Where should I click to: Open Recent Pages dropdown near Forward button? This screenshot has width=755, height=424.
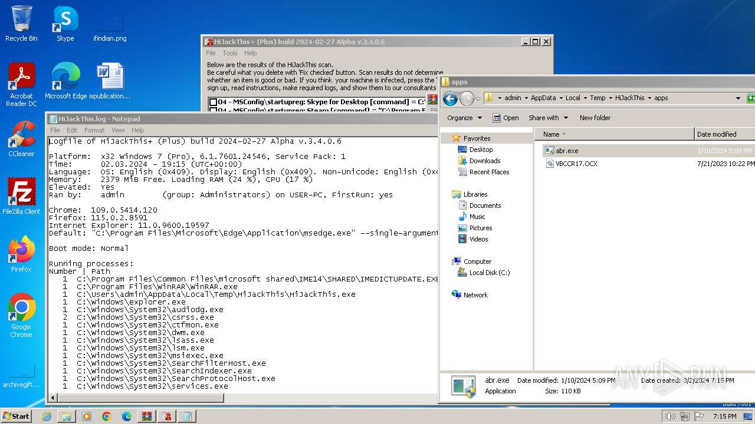click(479, 98)
